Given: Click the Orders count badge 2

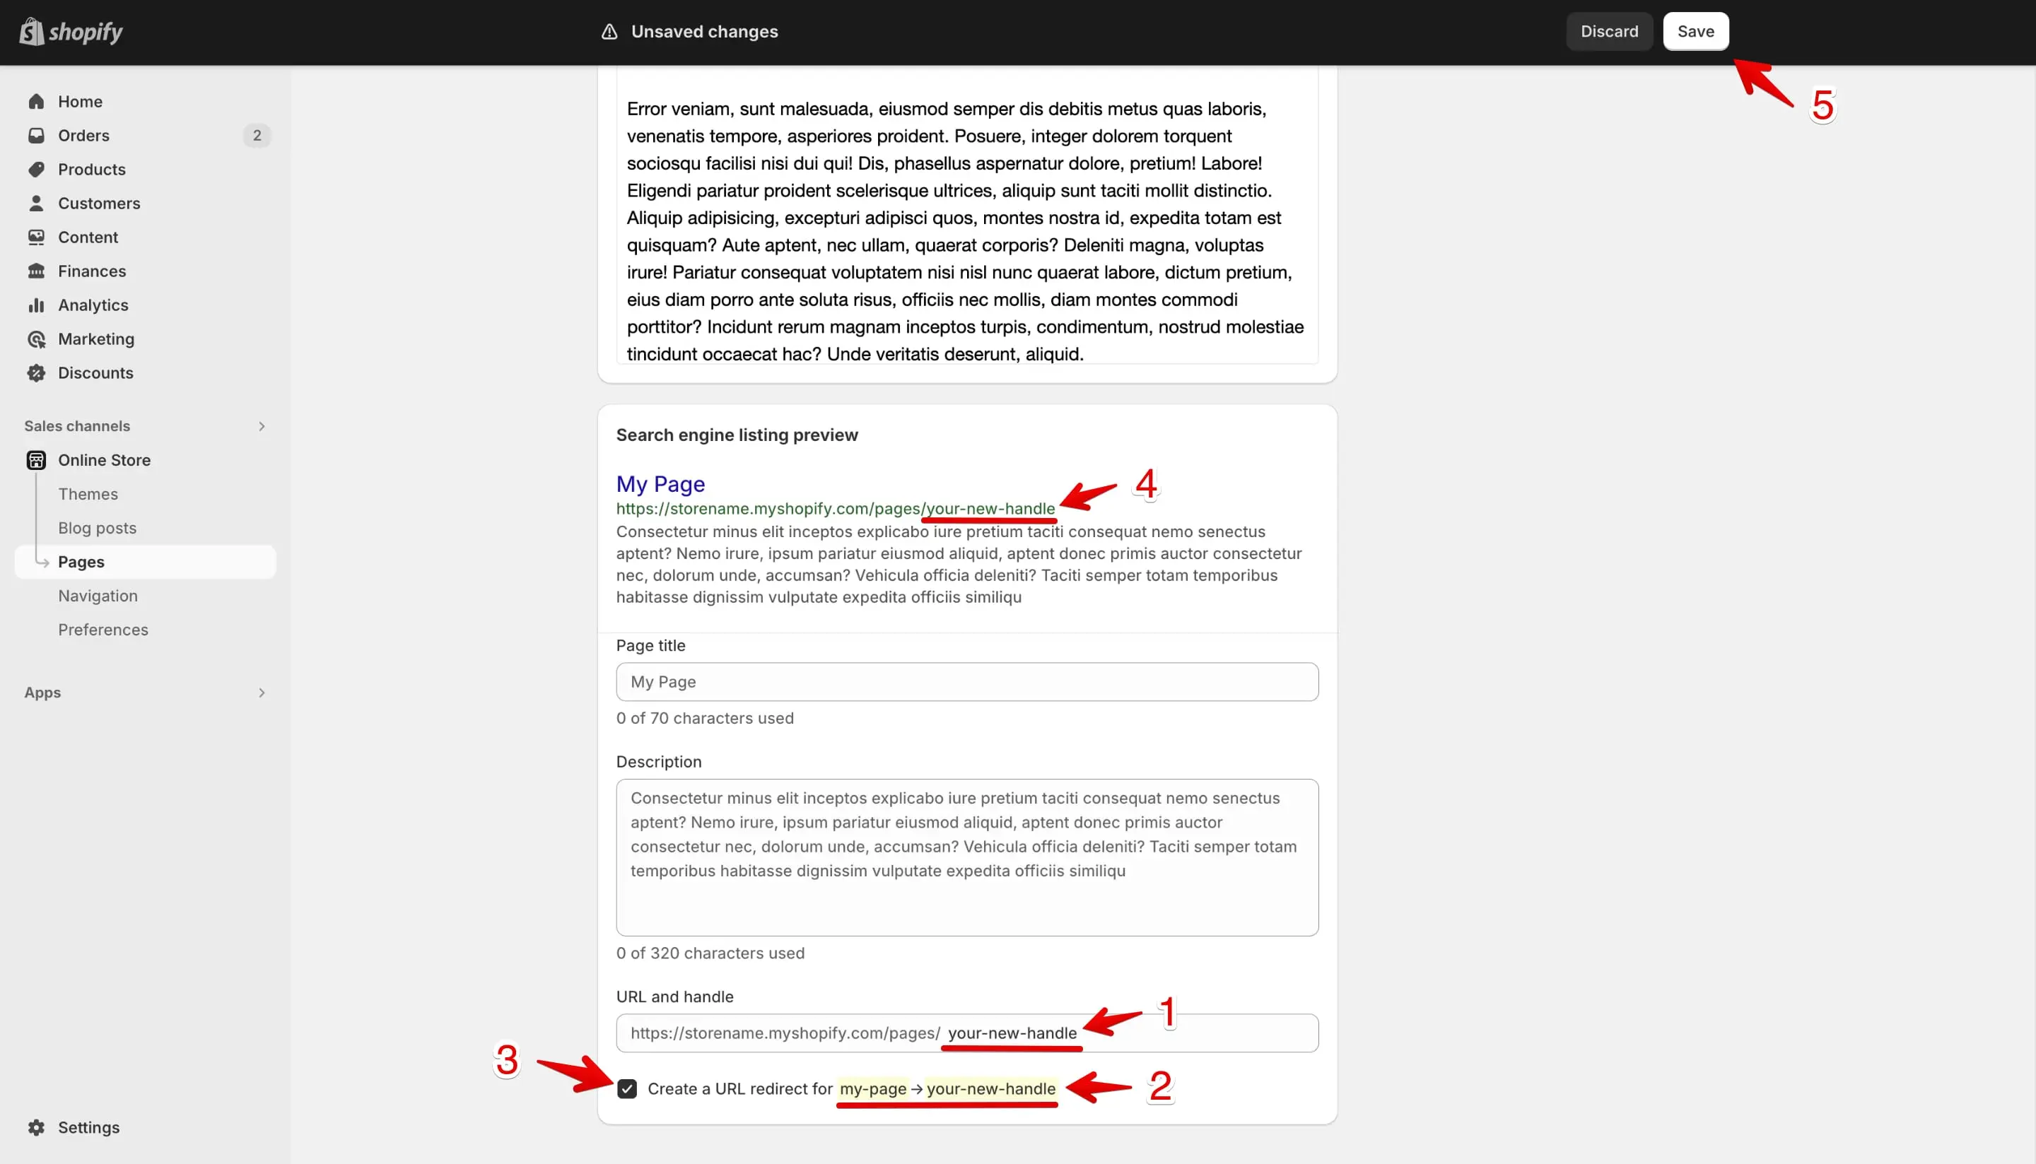Looking at the screenshot, I should 257,135.
